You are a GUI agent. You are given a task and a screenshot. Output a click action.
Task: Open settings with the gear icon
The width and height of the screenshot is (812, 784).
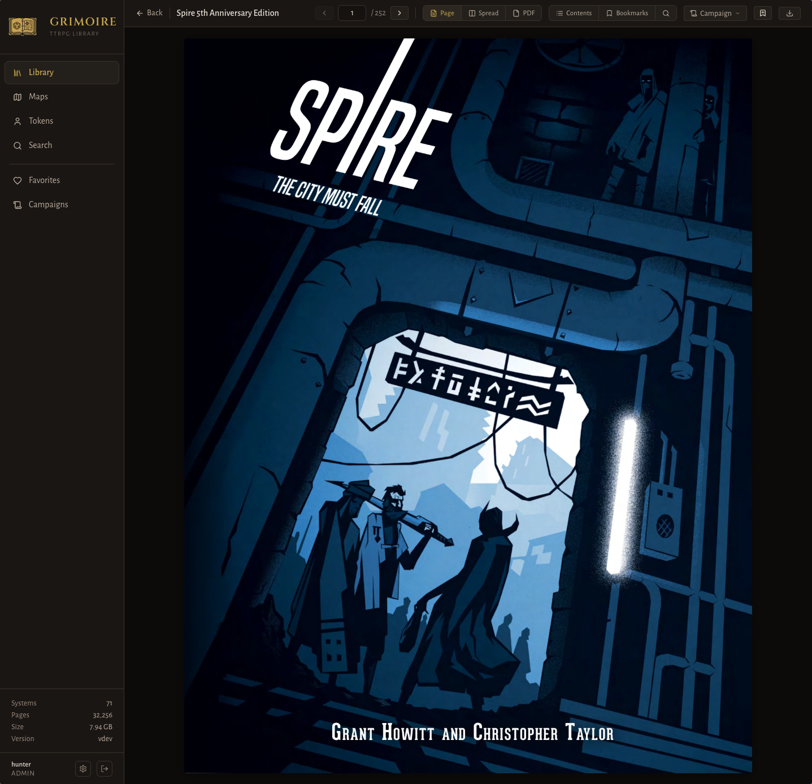click(x=83, y=769)
